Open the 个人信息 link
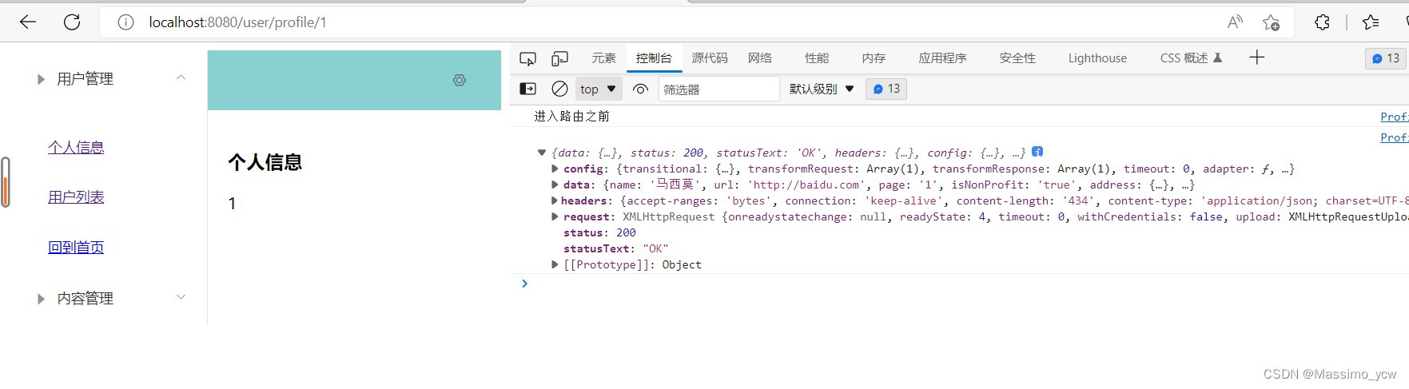Screen dimensions: 1409x389 tap(76, 147)
